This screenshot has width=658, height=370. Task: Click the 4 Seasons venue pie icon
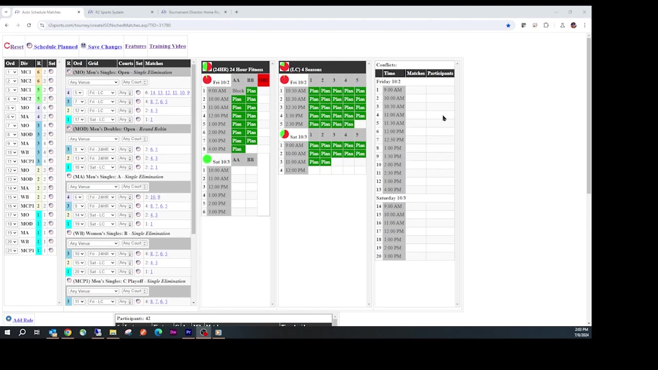coord(284,67)
